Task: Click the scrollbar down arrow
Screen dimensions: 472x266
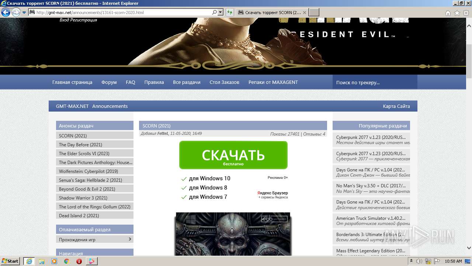Action: [469, 248]
